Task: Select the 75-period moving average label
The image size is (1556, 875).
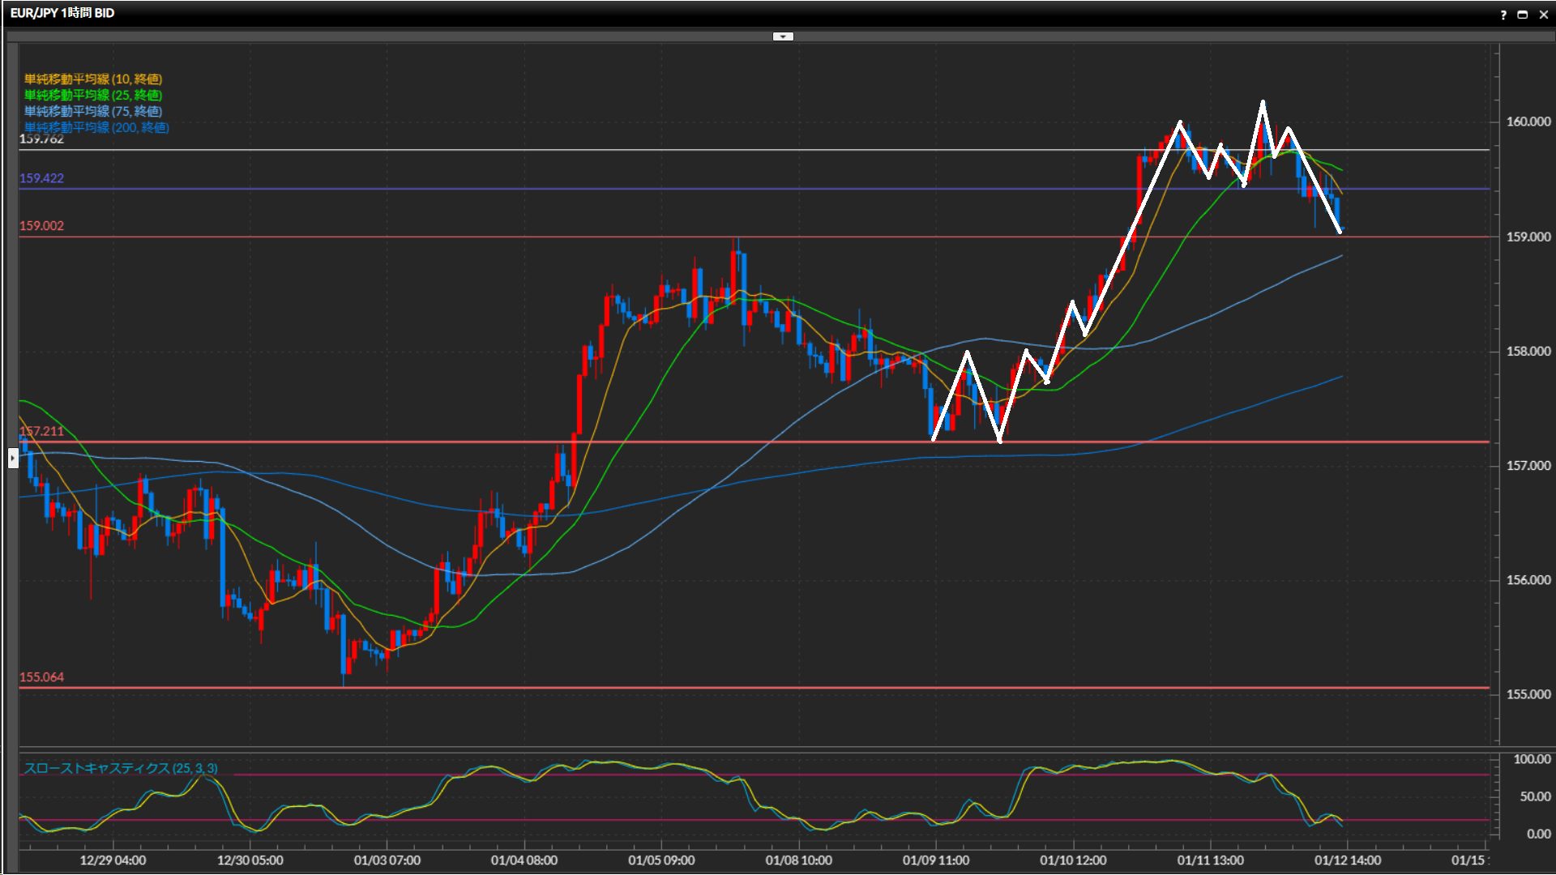Action: point(93,111)
